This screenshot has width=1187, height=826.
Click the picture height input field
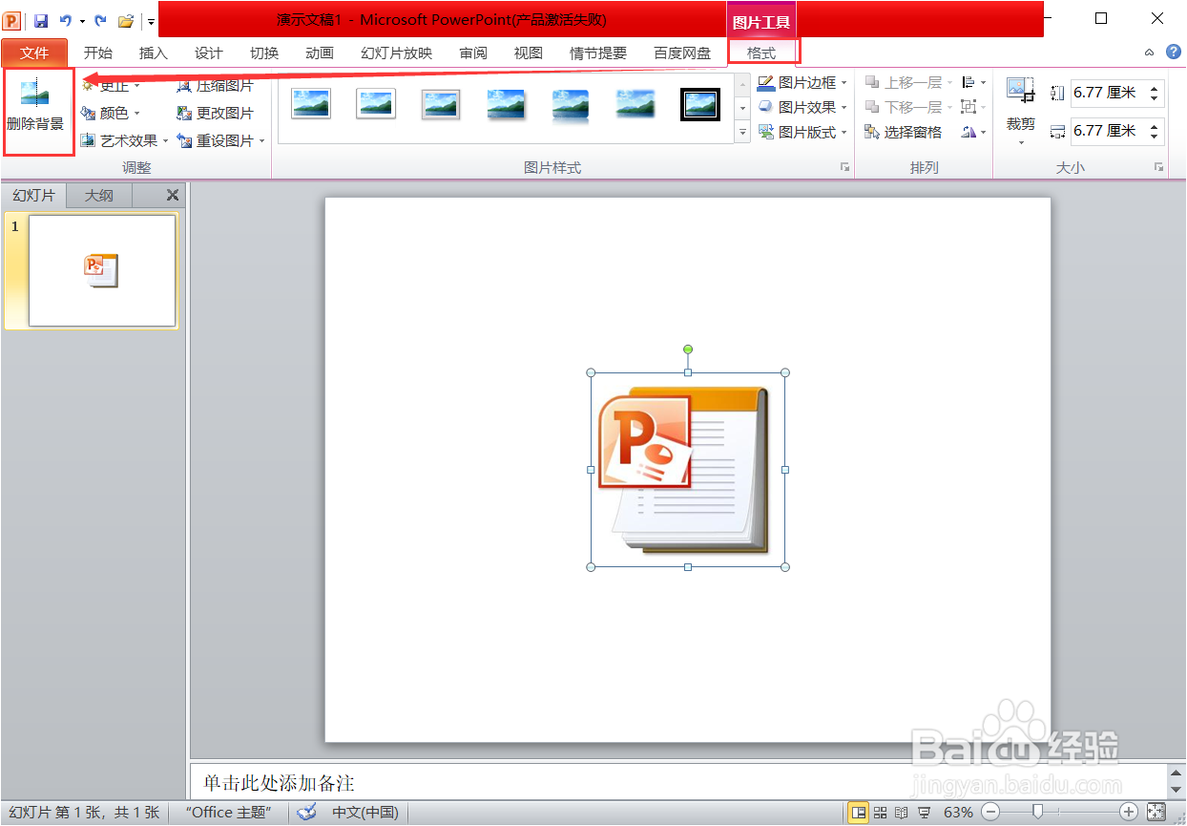[1107, 94]
